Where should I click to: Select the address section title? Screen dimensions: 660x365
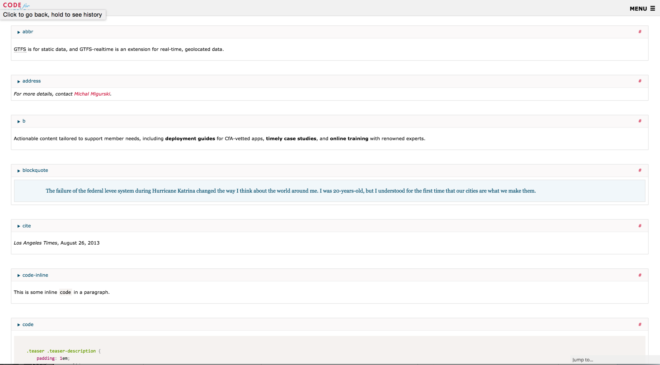tap(31, 81)
